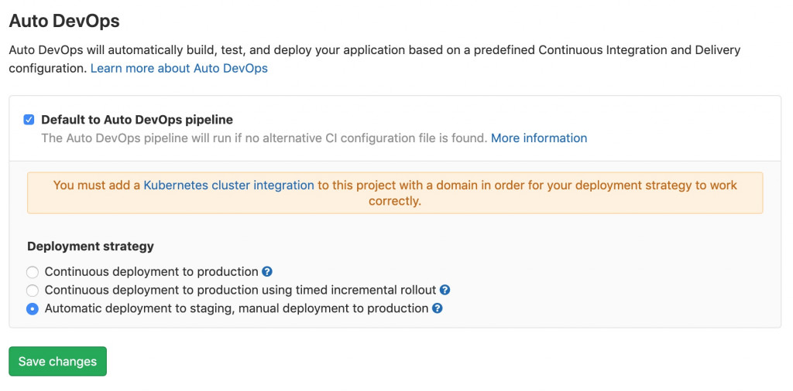The width and height of the screenshot is (793, 391).
Task: Show help for staging and manual production deployment
Action: pyautogui.click(x=438, y=309)
